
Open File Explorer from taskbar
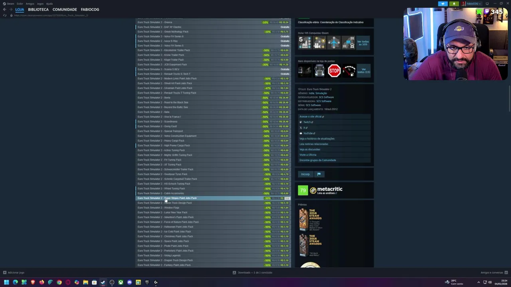pos(85,282)
